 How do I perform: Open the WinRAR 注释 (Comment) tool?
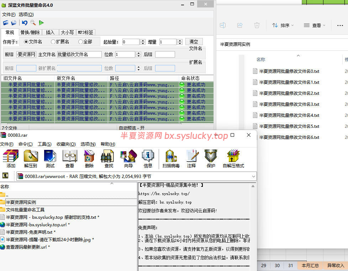point(191,159)
